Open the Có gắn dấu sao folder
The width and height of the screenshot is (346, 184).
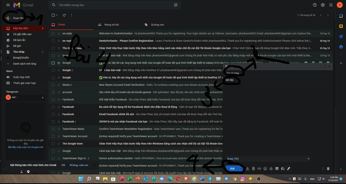coord(23,34)
